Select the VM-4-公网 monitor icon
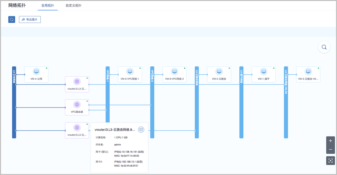The image size is (337, 175). click(x=36, y=72)
